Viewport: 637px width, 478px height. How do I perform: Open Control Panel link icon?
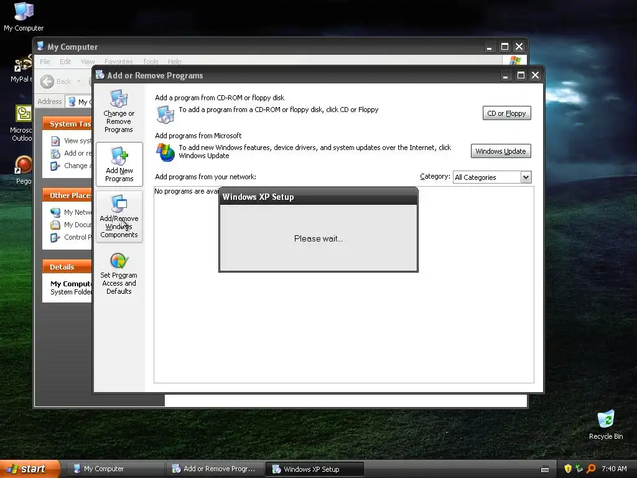(55, 237)
